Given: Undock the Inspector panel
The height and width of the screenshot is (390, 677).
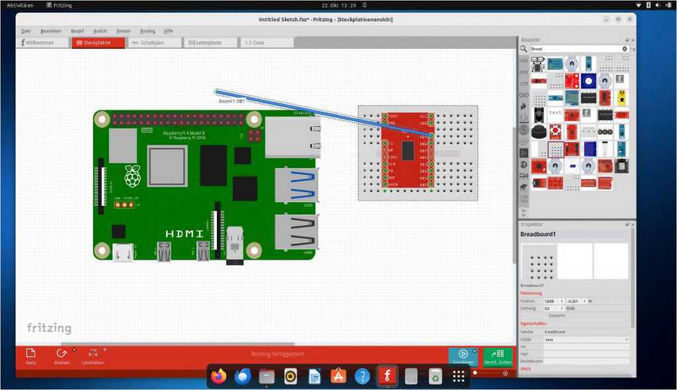Looking at the screenshot, I should point(627,225).
